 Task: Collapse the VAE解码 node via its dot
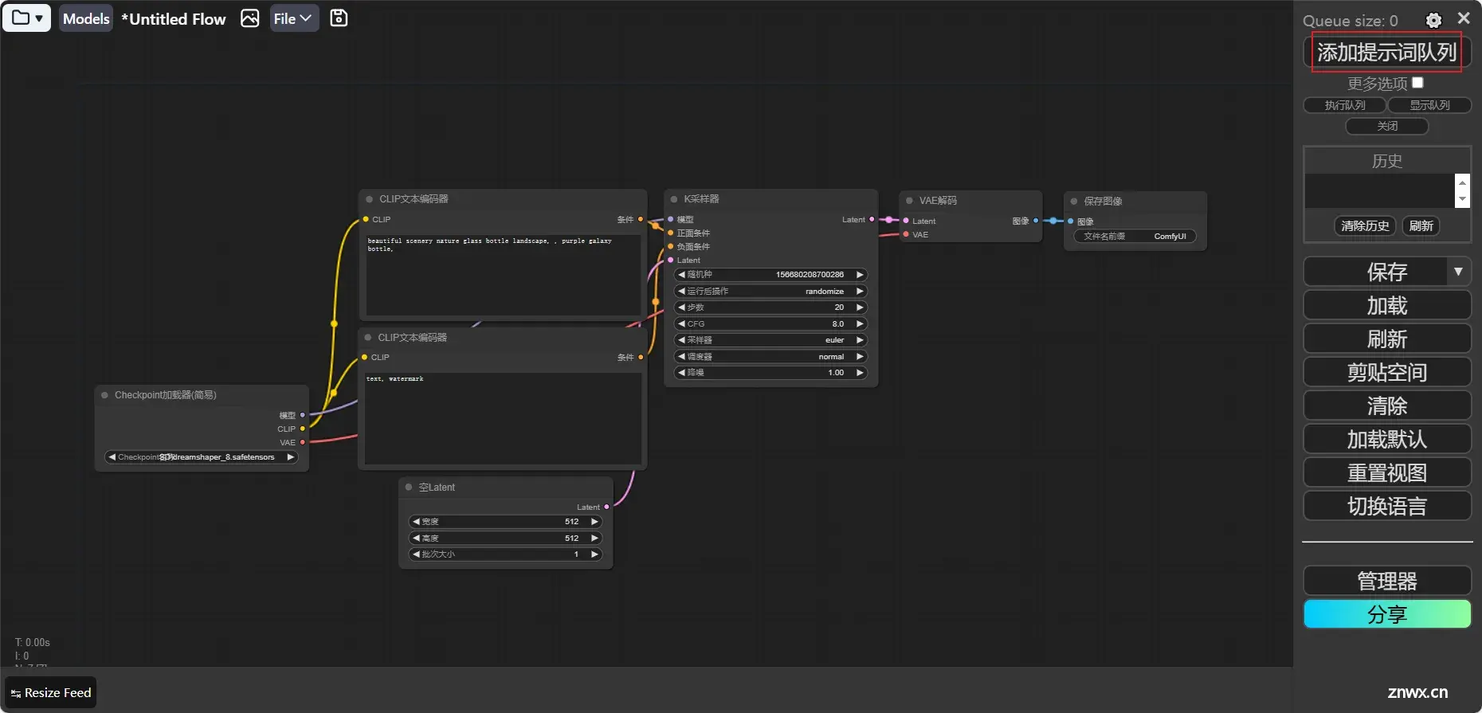909,201
